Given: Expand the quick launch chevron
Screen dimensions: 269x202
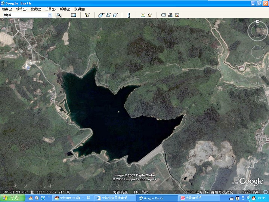Looking at the screenshot, I should (49, 197).
